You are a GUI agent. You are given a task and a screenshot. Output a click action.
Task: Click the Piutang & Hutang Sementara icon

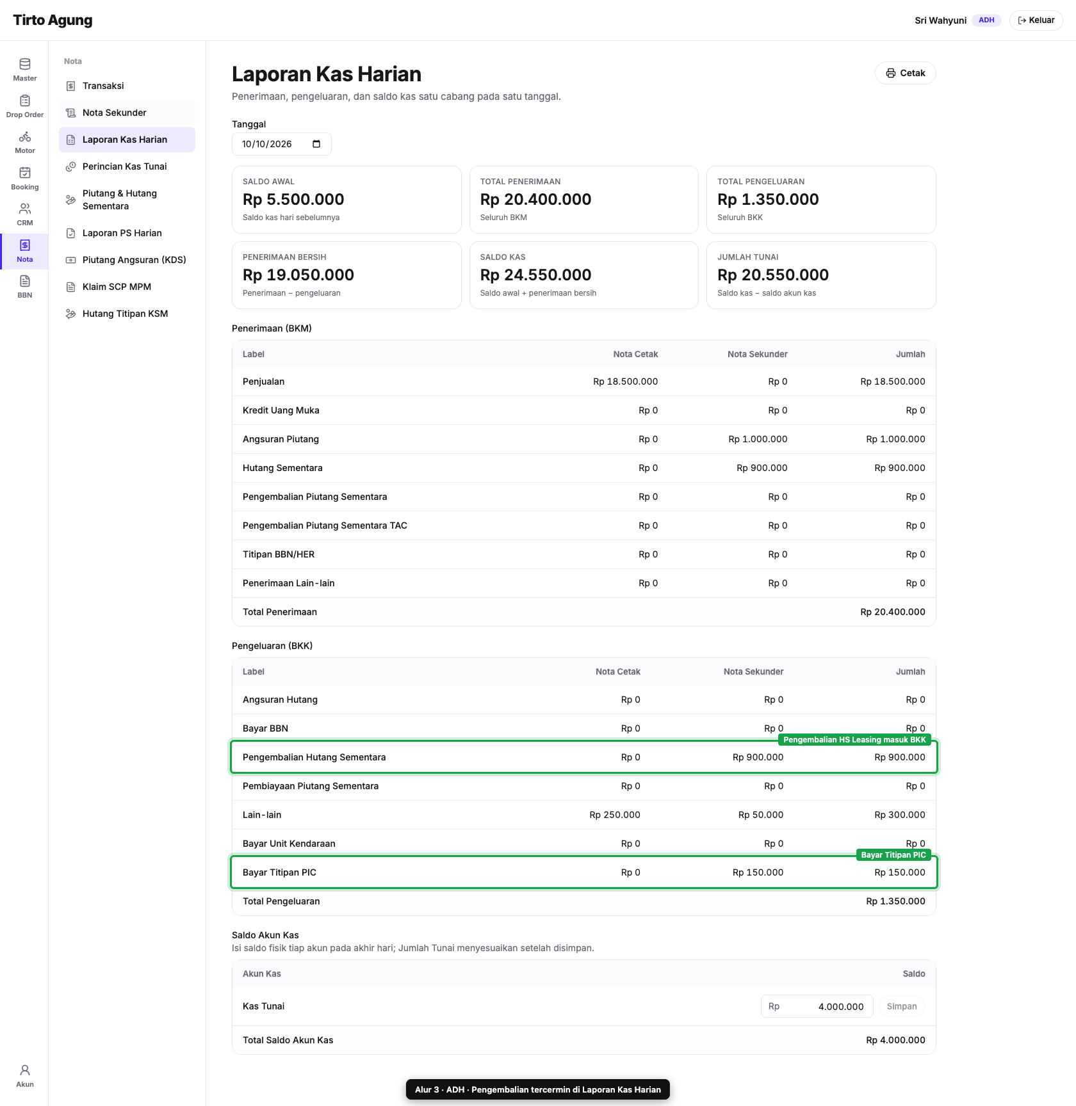pos(71,200)
